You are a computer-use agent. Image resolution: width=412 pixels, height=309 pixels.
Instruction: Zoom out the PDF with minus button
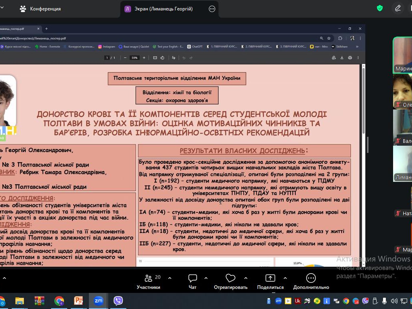[125, 58]
